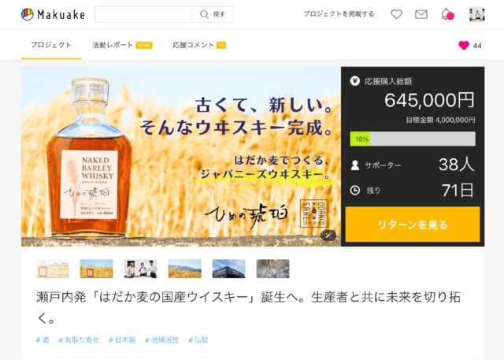Click the search magnifier button
Screen dimensions: 504x360
pyautogui.click(x=213, y=14)
